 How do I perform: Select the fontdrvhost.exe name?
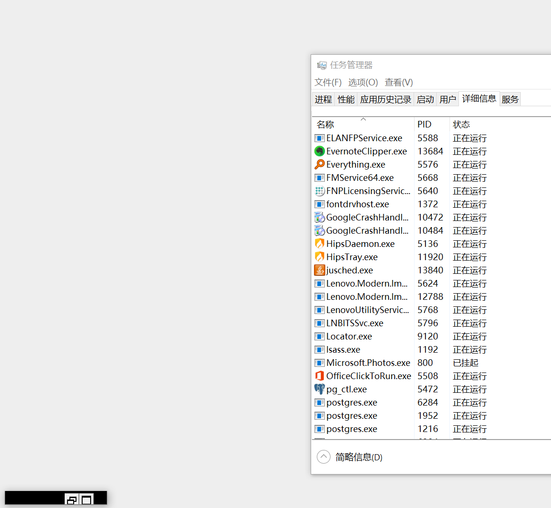pyautogui.click(x=357, y=204)
